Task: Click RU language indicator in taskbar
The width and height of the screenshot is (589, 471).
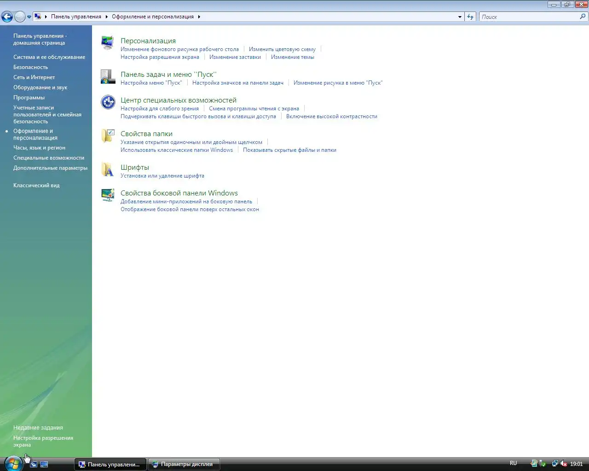Action: coord(513,463)
